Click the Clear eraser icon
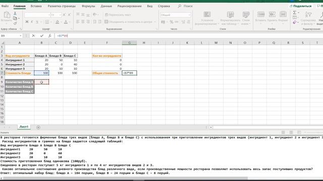Image resolution: width=323 pixels, height=181 pixels. click(x=295, y=22)
